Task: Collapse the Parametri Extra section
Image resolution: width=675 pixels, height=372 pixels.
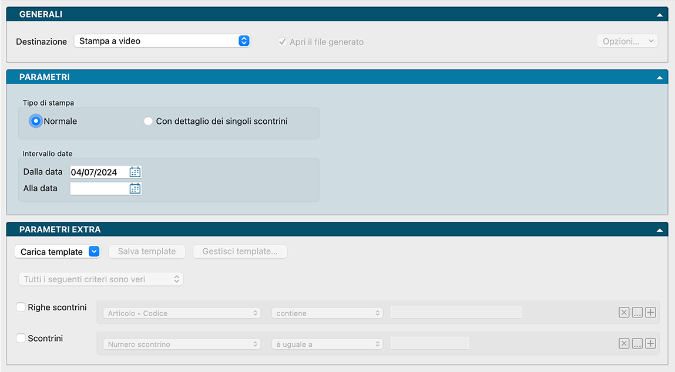Action: pos(660,230)
